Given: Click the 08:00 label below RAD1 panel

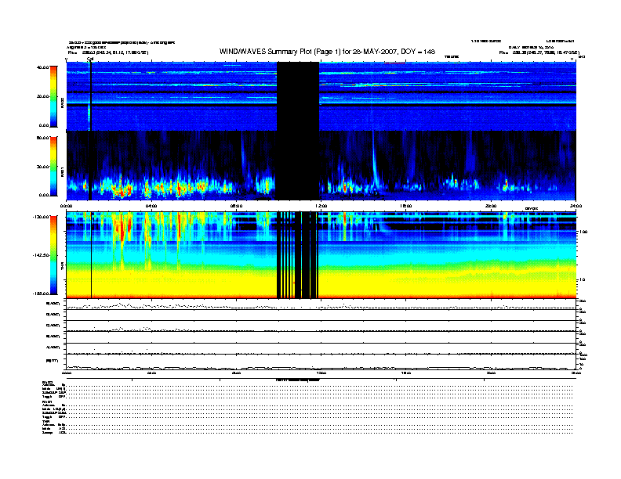Looking at the screenshot, I should pyautogui.click(x=236, y=206).
